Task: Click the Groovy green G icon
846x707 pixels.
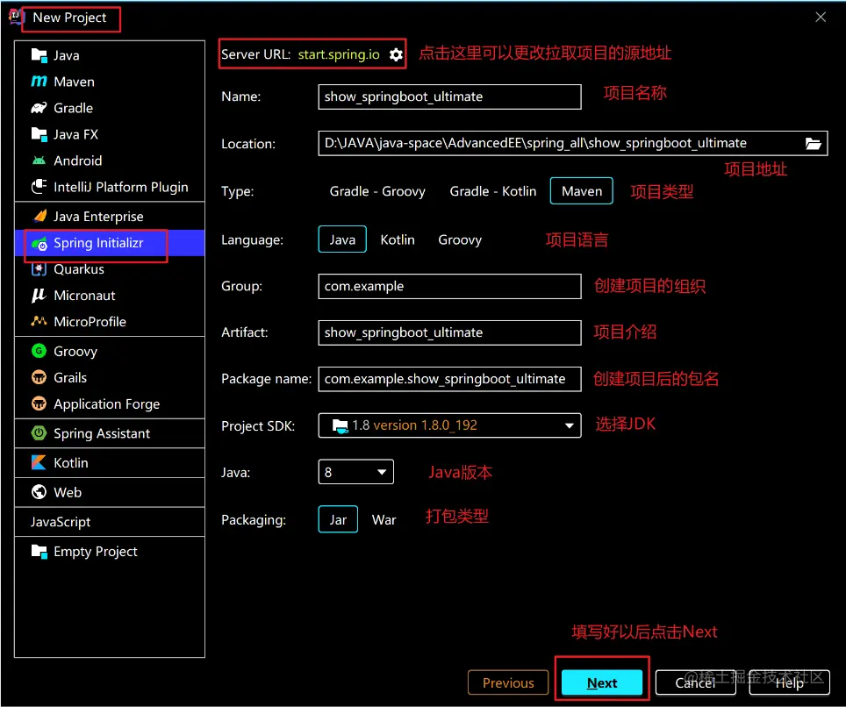Action: (39, 351)
